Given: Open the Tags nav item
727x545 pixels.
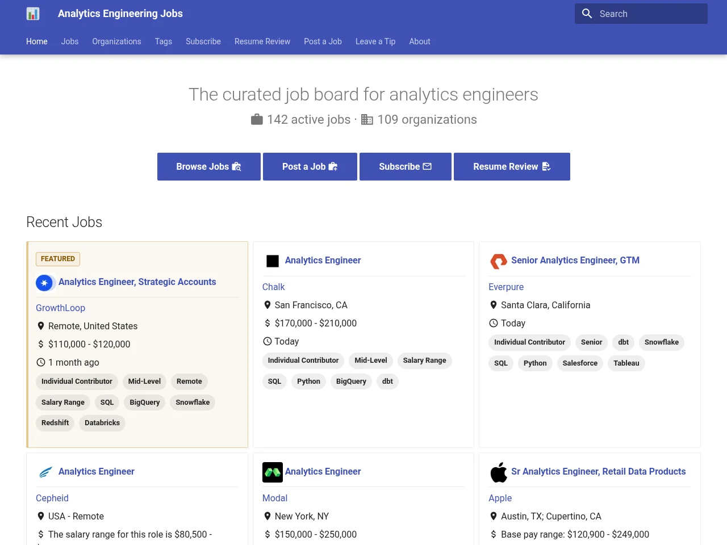Looking at the screenshot, I should tap(164, 41).
